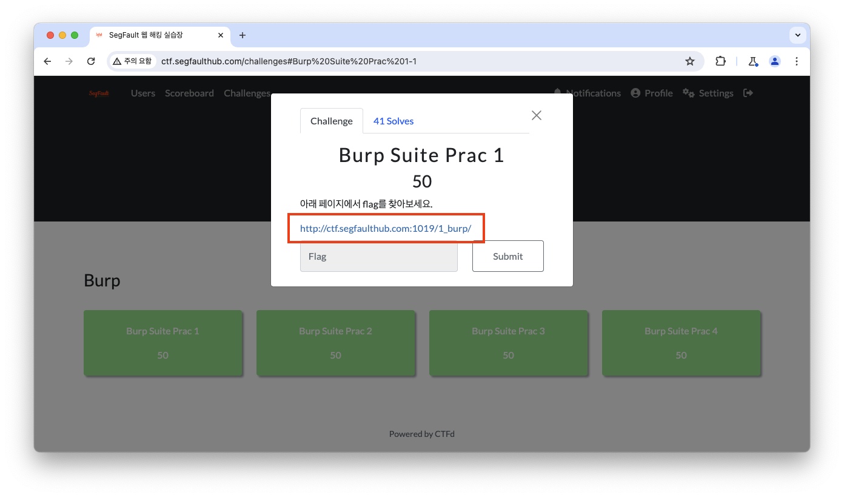Open a new browser tab with plus

[x=243, y=35]
